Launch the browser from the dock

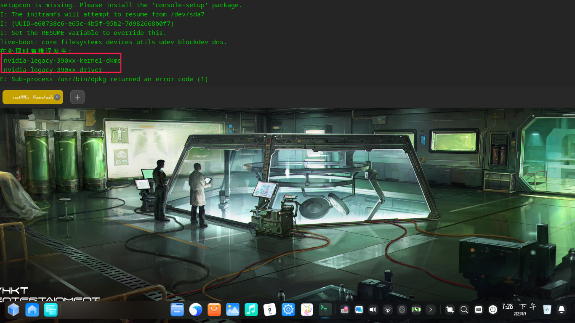click(x=195, y=310)
